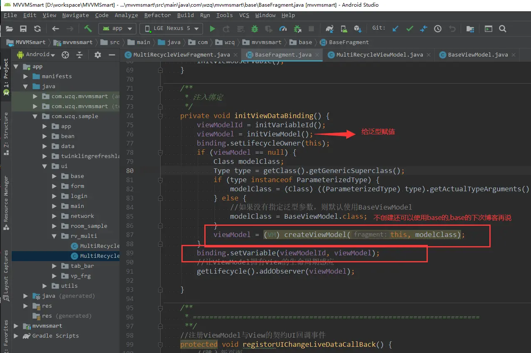Click project panel settings gear icon
Image resolution: width=531 pixels, height=353 pixels.
pos(98,55)
